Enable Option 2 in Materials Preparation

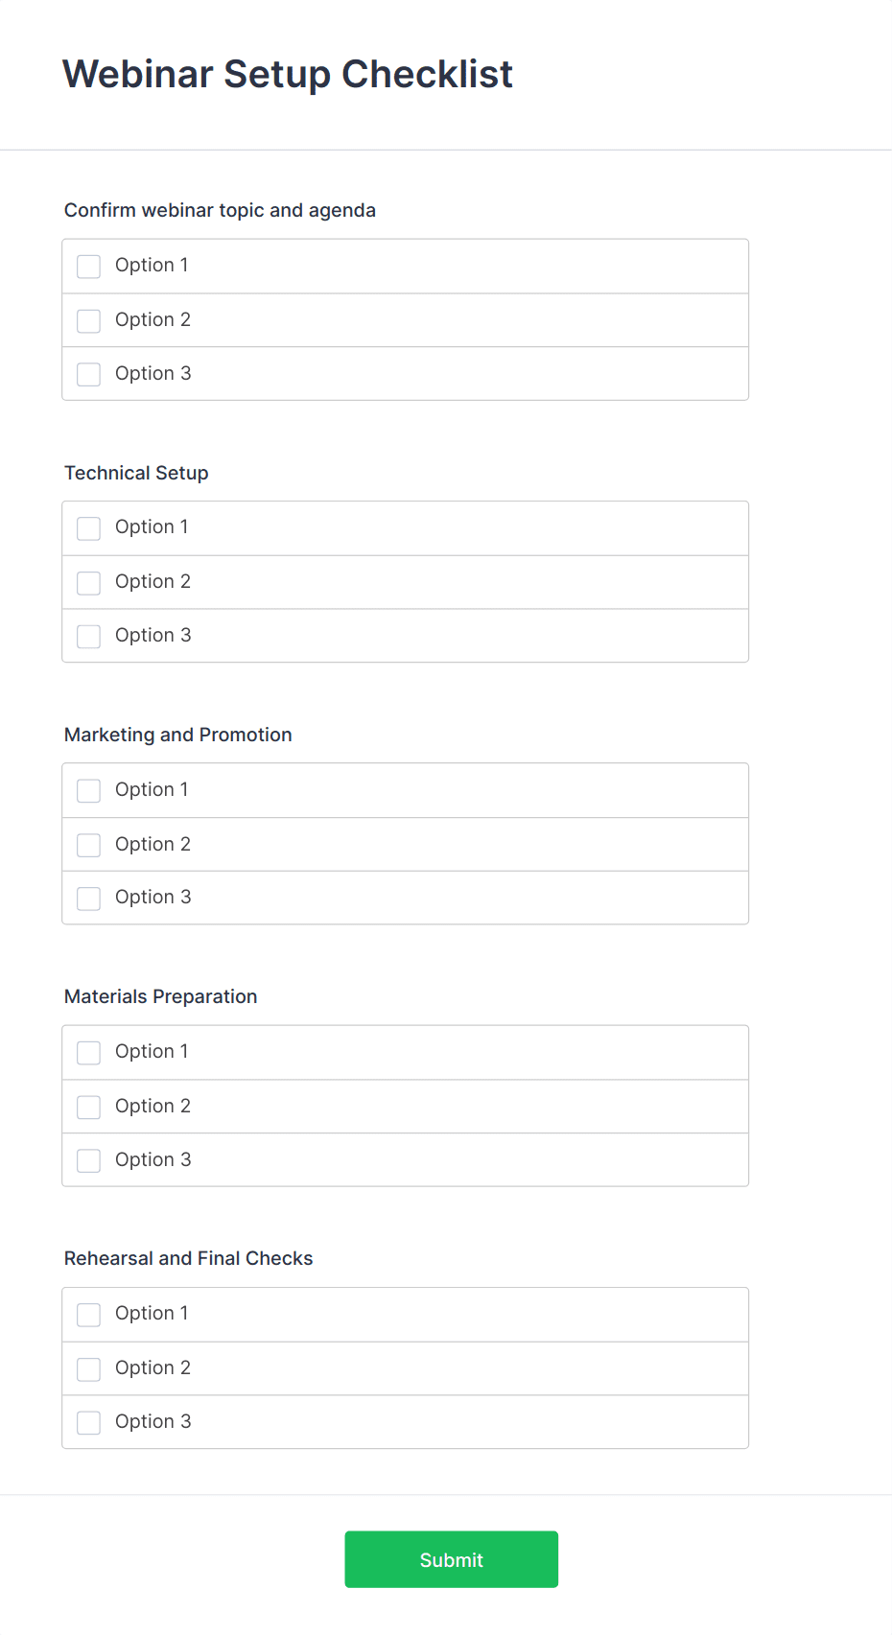(89, 1108)
